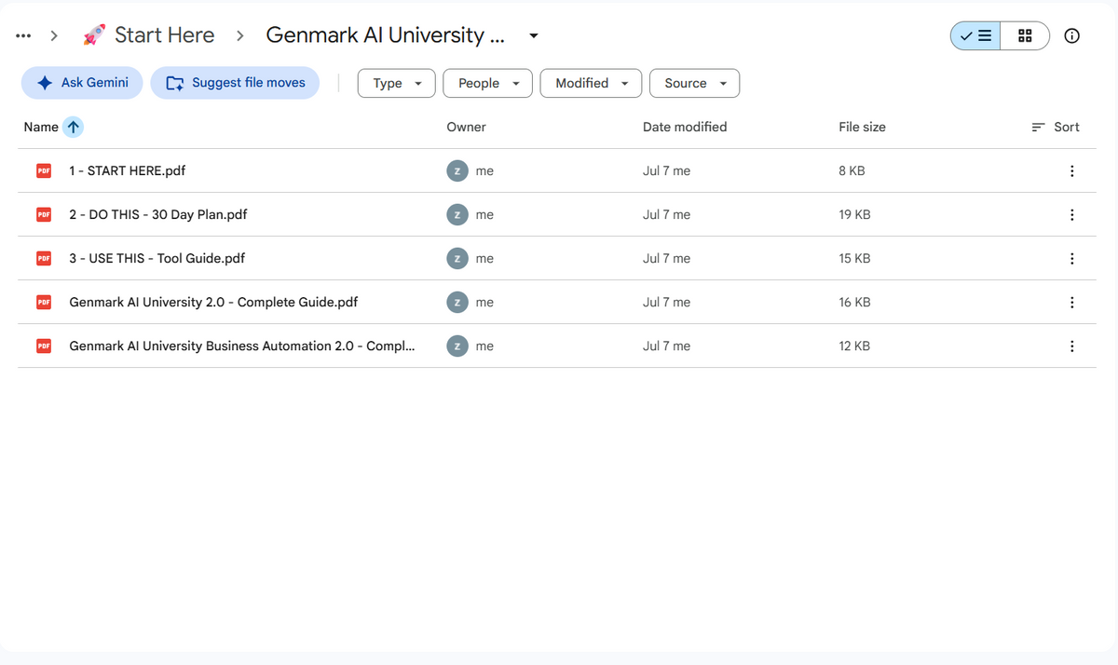This screenshot has height=665, width=1118.
Task: Click owner avatar on University 2.0 Complete Guide row
Action: [x=457, y=303]
